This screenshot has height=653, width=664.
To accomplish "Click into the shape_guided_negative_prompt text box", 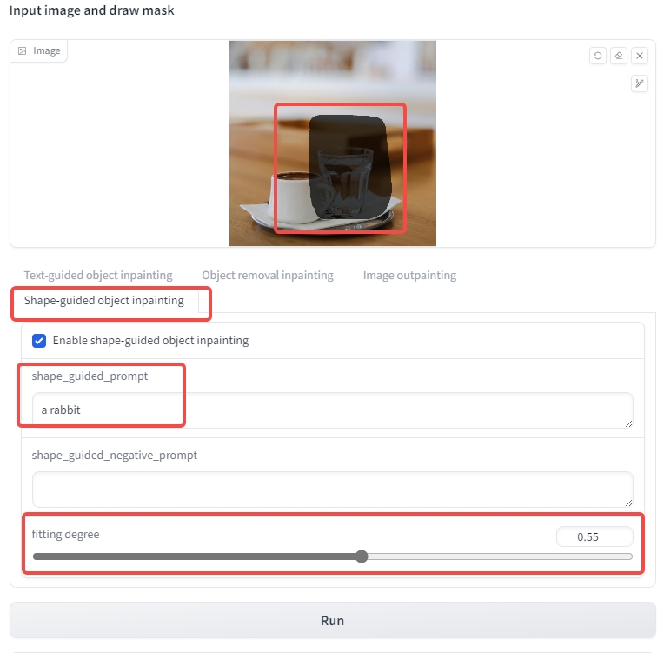I will (333, 489).
